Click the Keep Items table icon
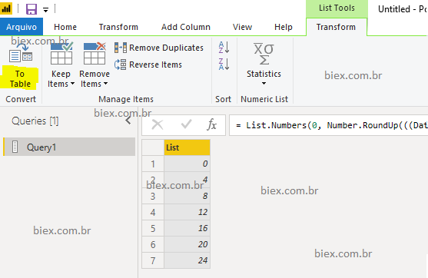Screen dimensions: 428x278 tap(61, 53)
